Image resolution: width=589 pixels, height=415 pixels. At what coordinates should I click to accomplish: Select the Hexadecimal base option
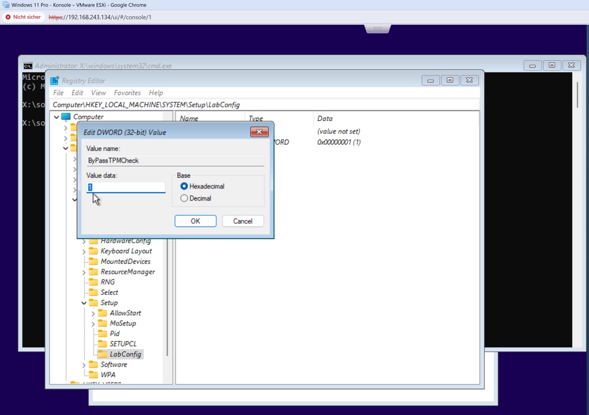tap(184, 186)
